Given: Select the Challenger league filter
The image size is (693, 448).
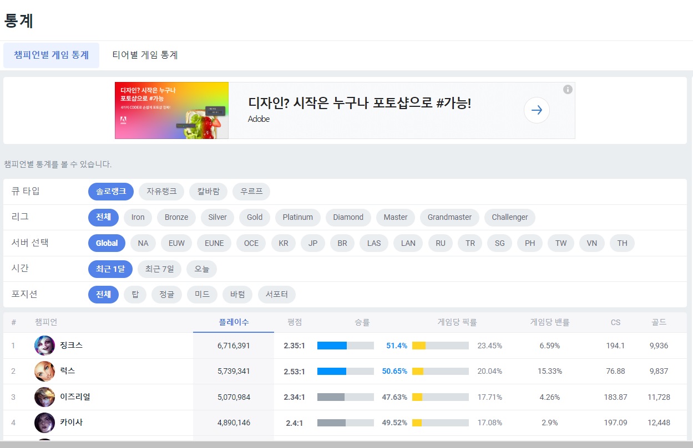Looking at the screenshot, I should coord(509,217).
